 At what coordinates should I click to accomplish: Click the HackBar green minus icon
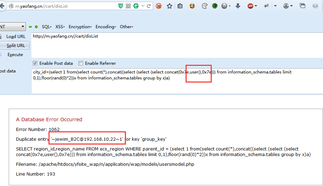(x=30, y=27)
